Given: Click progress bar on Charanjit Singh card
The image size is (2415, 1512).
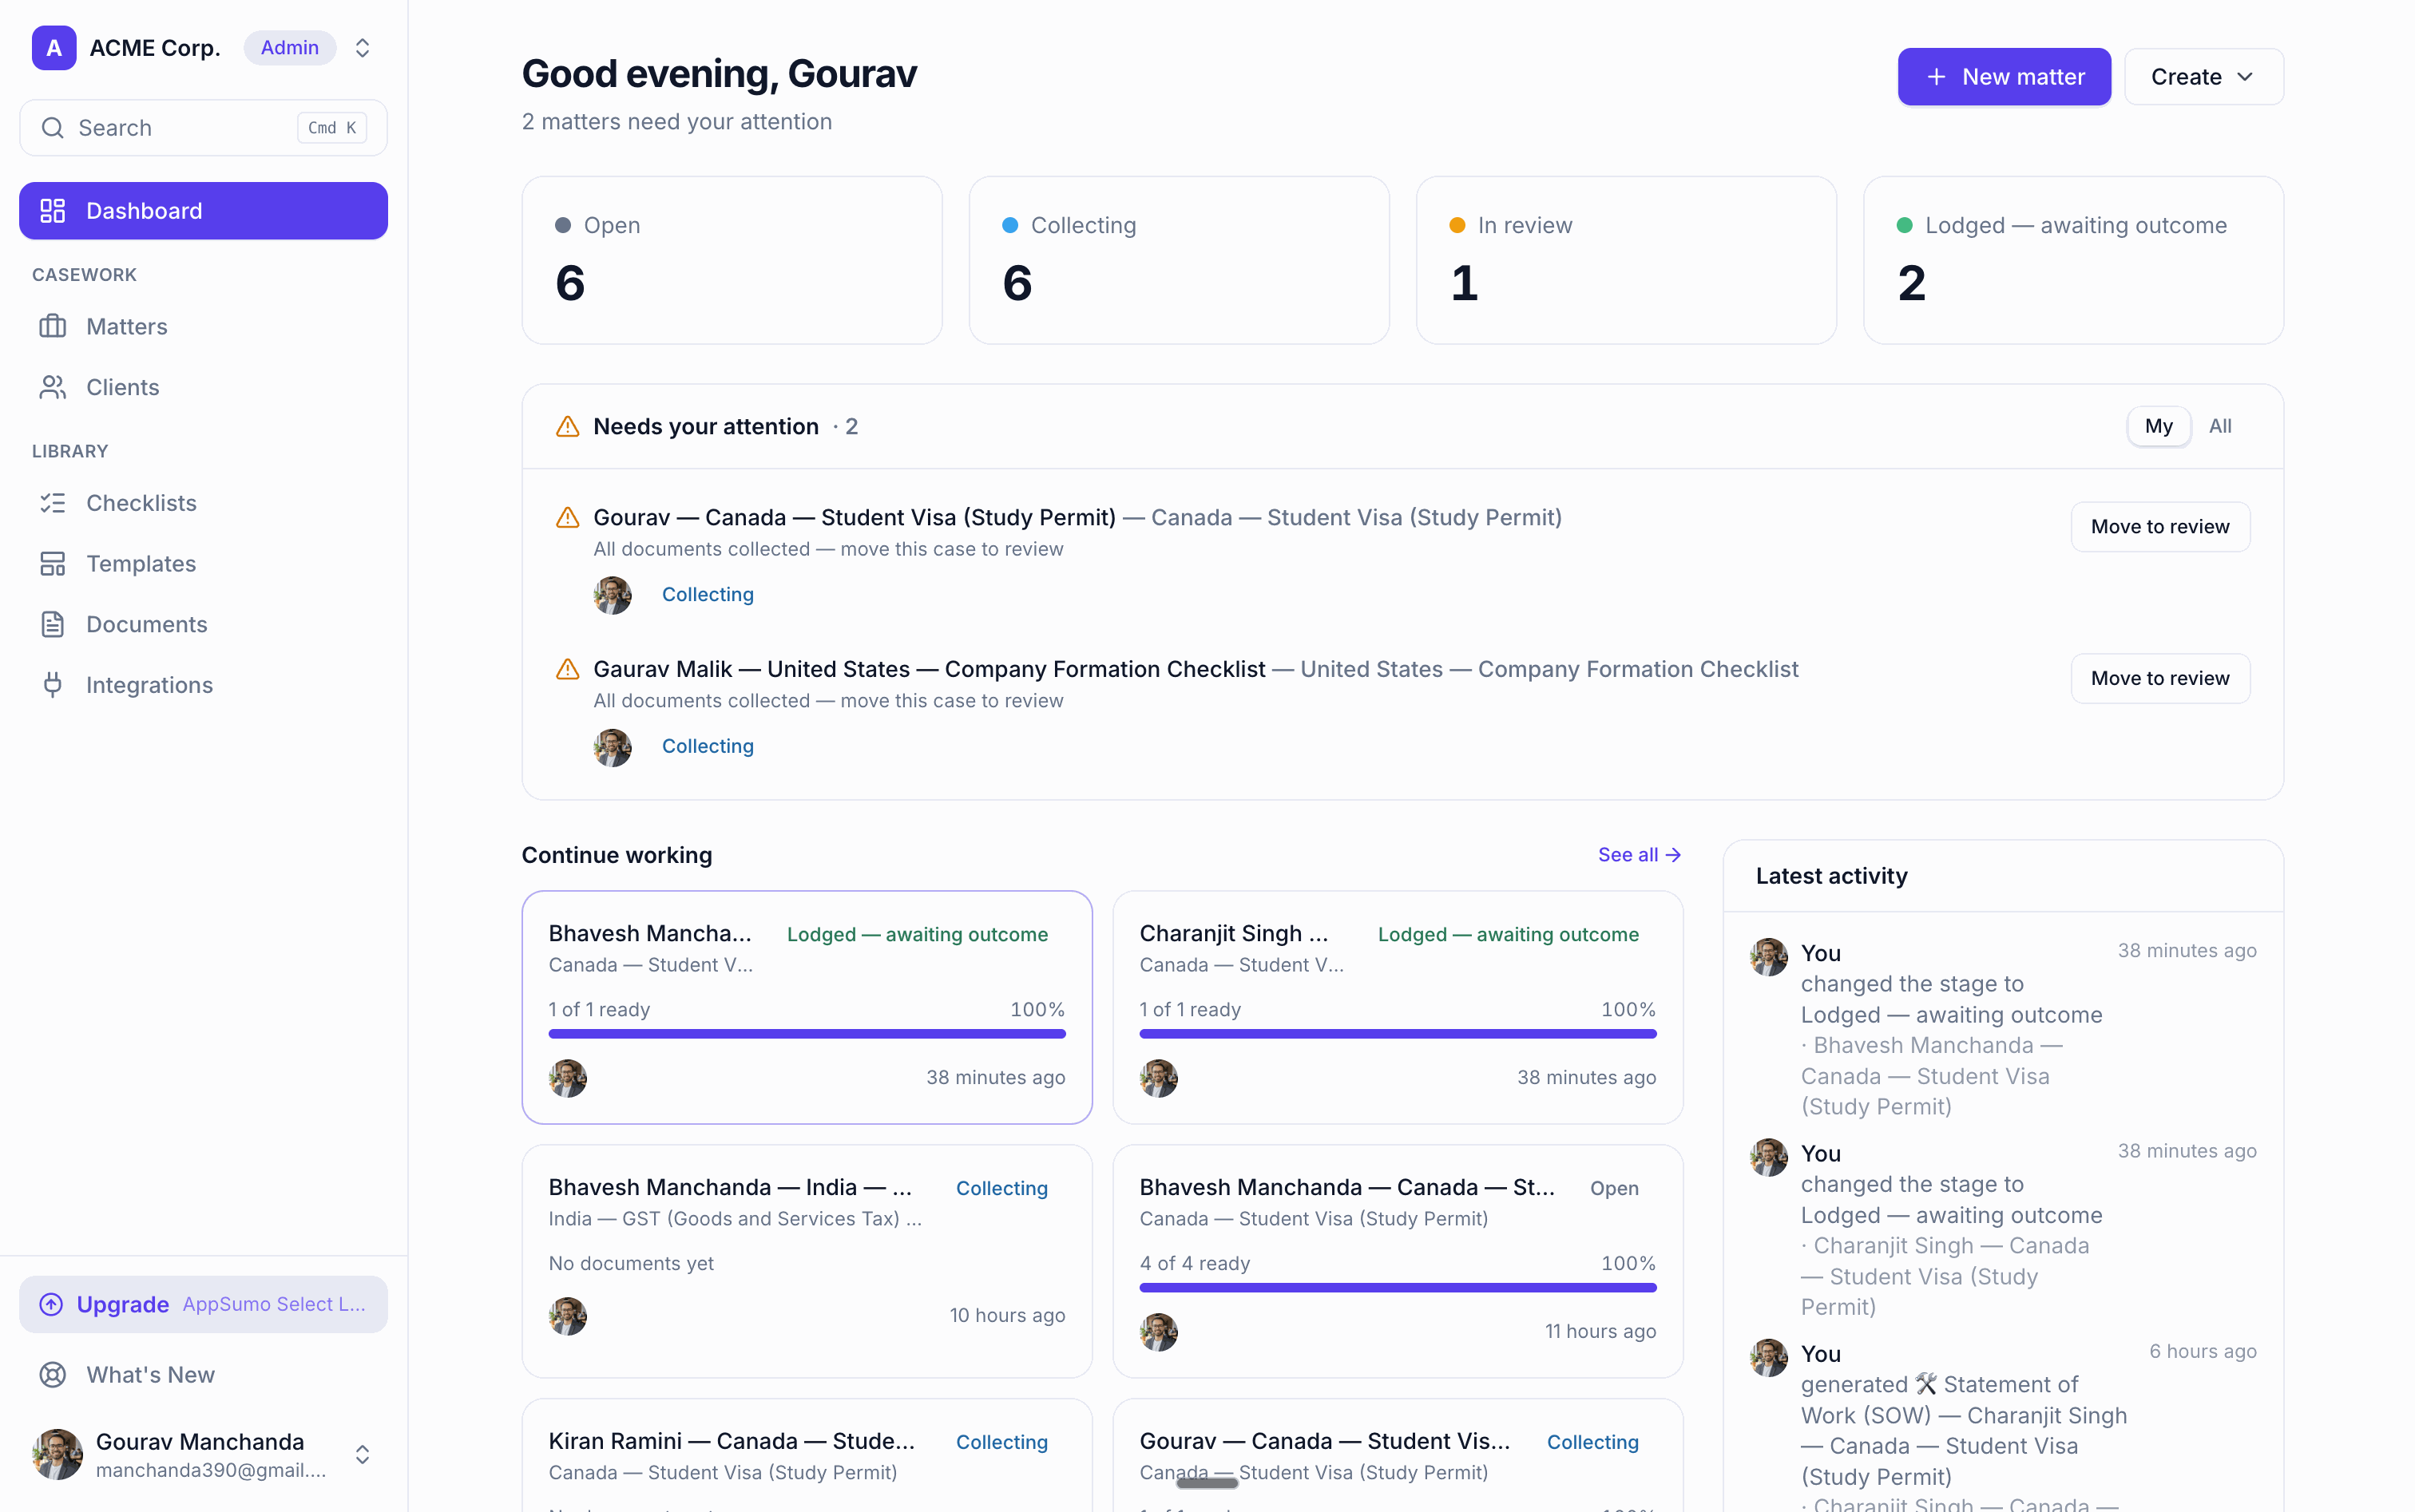Looking at the screenshot, I should (1398, 1035).
